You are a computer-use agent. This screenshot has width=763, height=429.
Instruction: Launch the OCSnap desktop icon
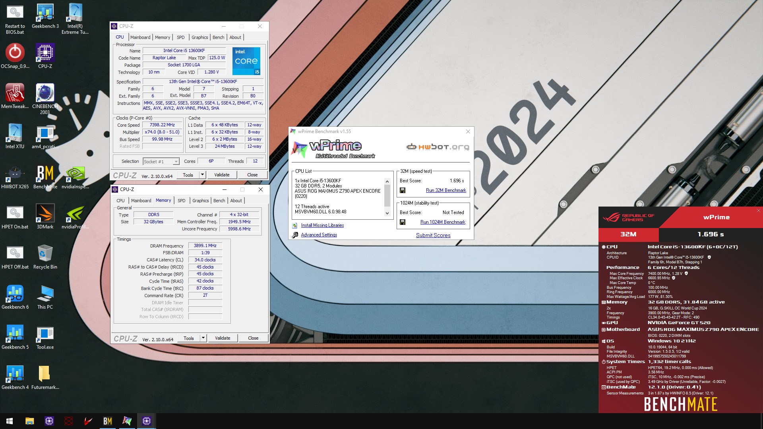(15, 56)
